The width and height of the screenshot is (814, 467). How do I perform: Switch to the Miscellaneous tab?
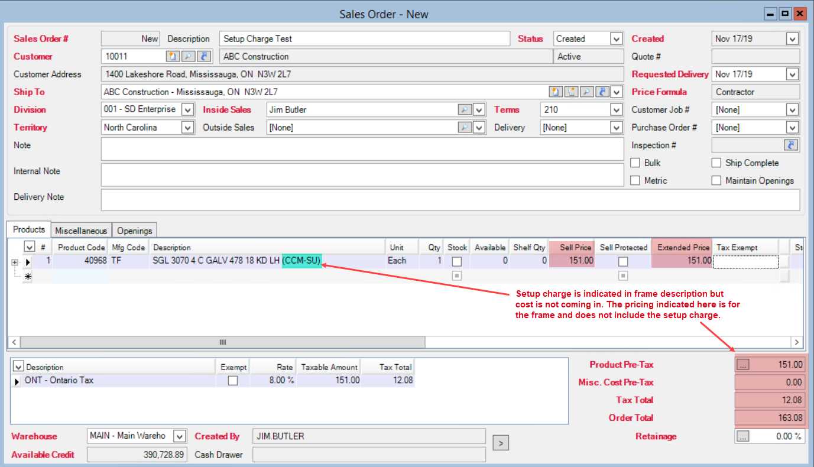tap(81, 231)
